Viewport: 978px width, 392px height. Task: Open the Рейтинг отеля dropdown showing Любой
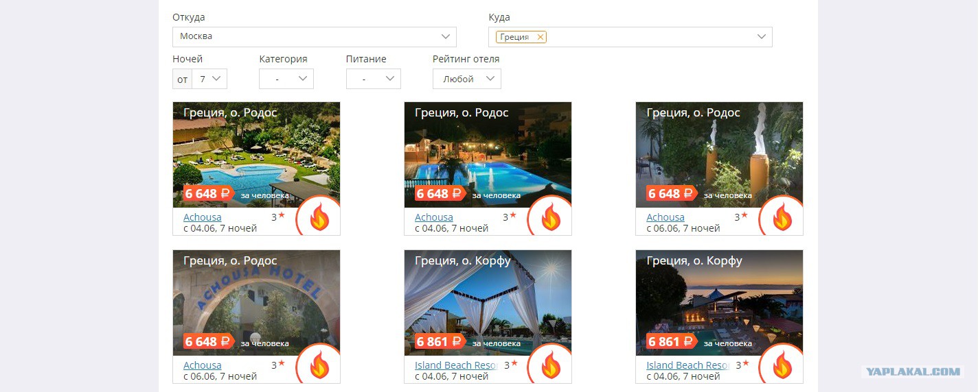click(467, 79)
